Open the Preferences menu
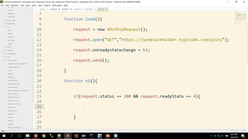This screenshot has height=139, width=248. pyautogui.click(x=57, y=5)
